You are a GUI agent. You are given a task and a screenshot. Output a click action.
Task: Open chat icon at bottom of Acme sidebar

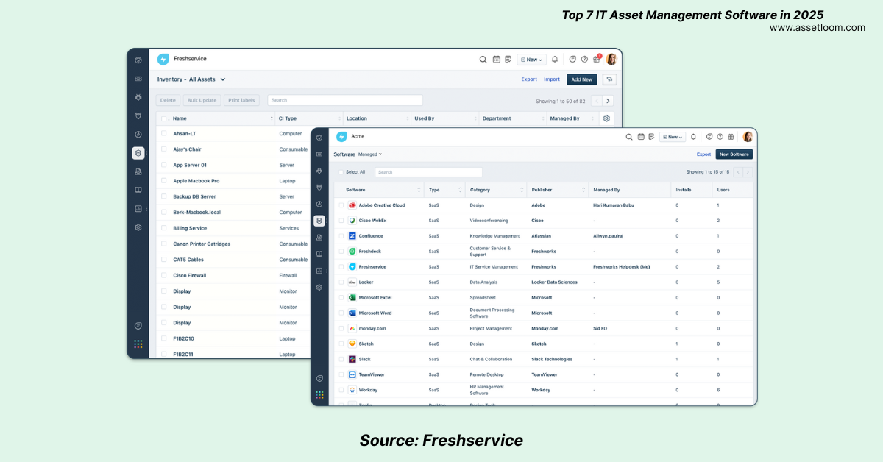click(x=319, y=379)
